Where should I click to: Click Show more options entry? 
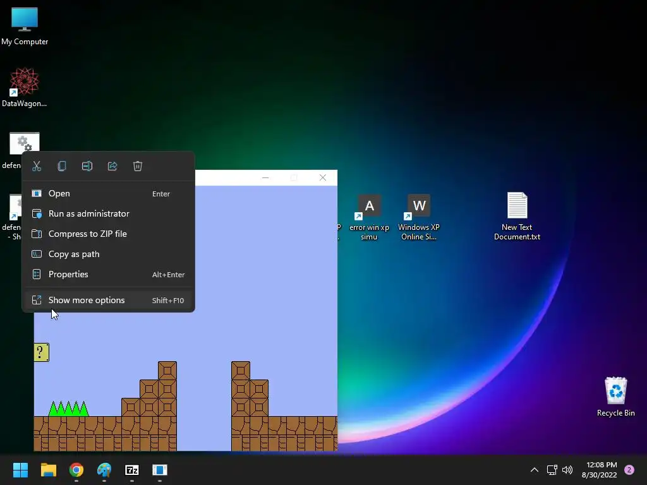click(x=108, y=300)
